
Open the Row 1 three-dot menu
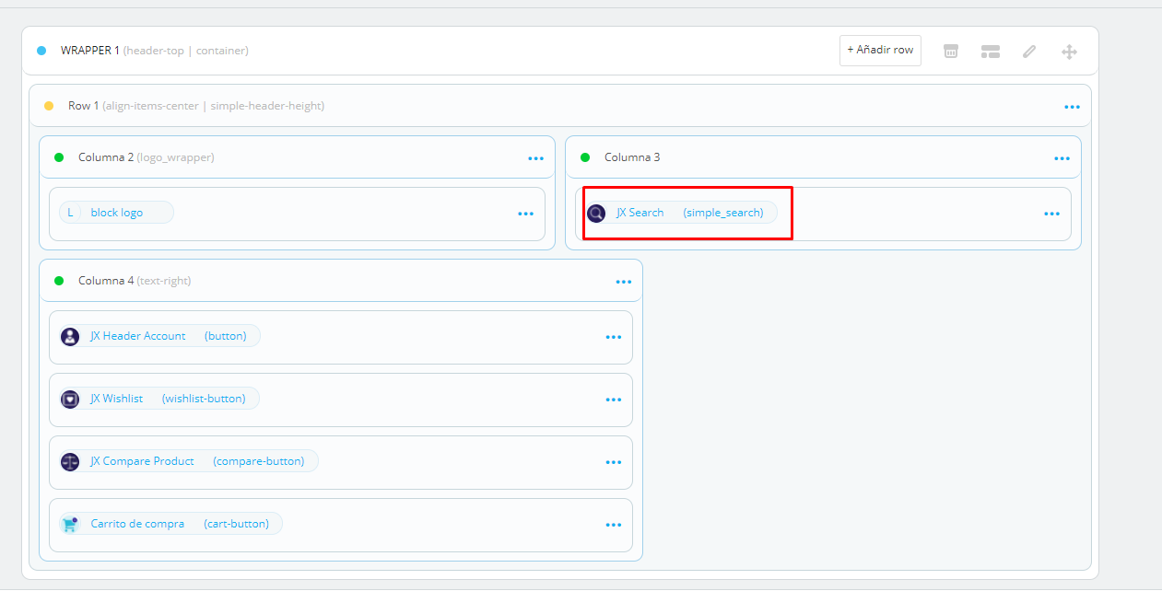(x=1072, y=107)
